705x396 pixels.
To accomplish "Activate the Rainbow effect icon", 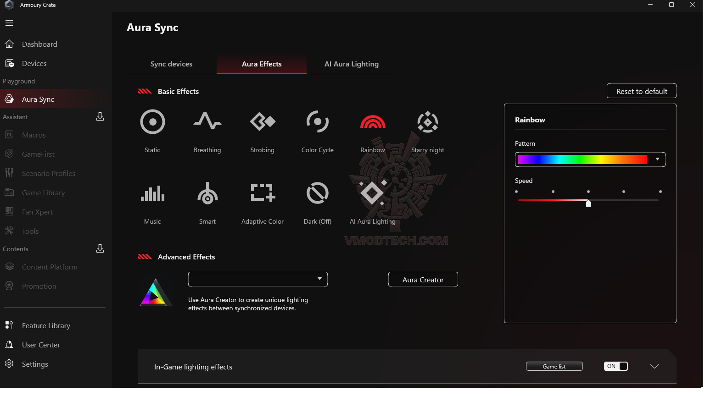I will click(x=373, y=121).
